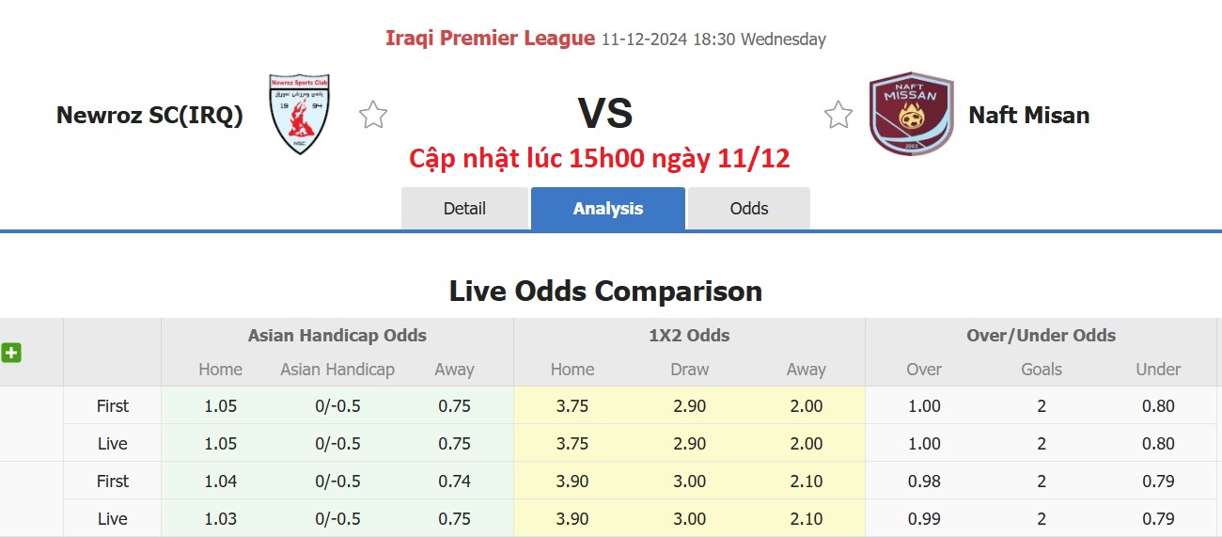Click the 1X2 Odds column header
This screenshot has height=537, width=1222.
689,336
